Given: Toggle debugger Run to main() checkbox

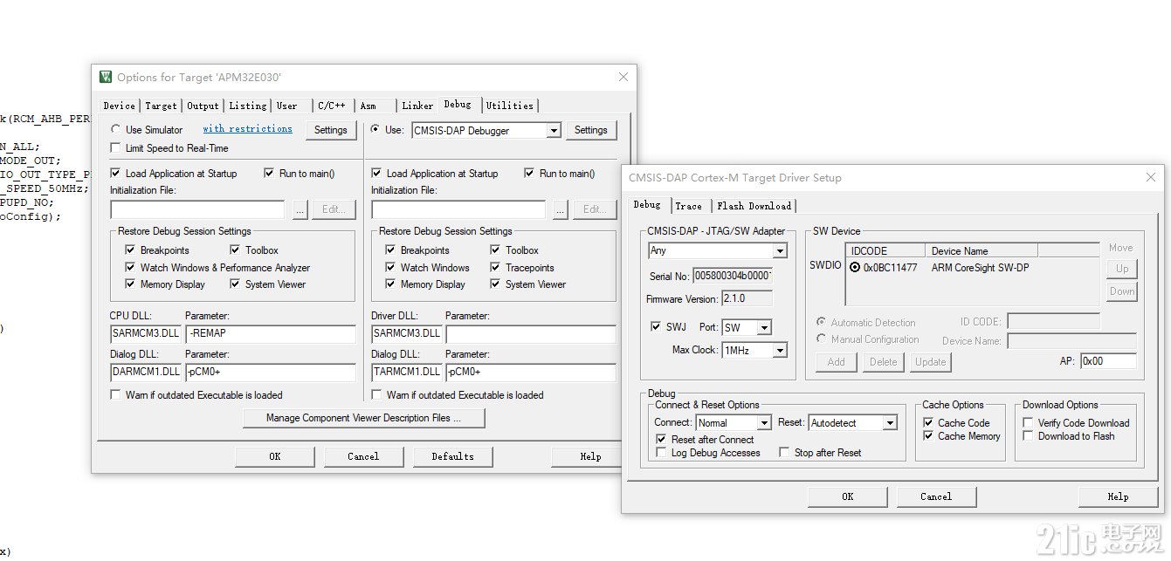Looking at the screenshot, I should click(x=530, y=174).
